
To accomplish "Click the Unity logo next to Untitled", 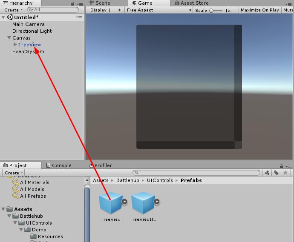I will coord(10,17).
